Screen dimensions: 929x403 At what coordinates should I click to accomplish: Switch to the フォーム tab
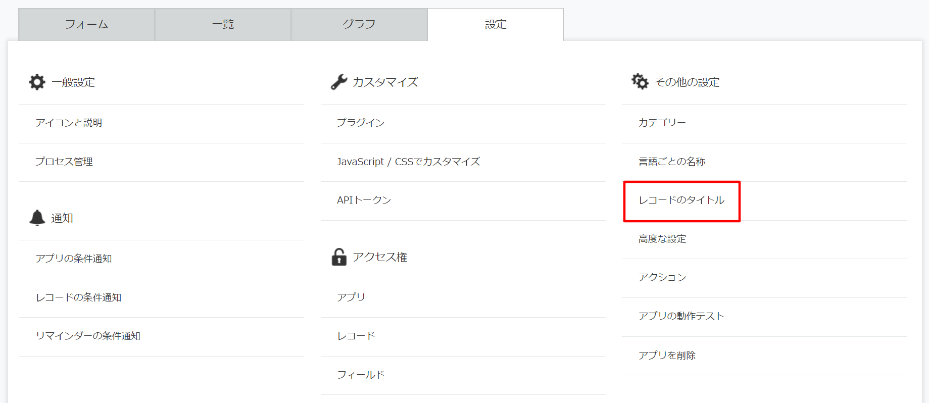tap(86, 24)
